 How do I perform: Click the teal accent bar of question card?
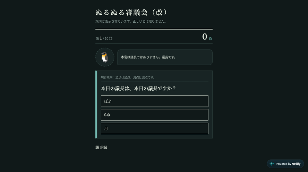96,104
